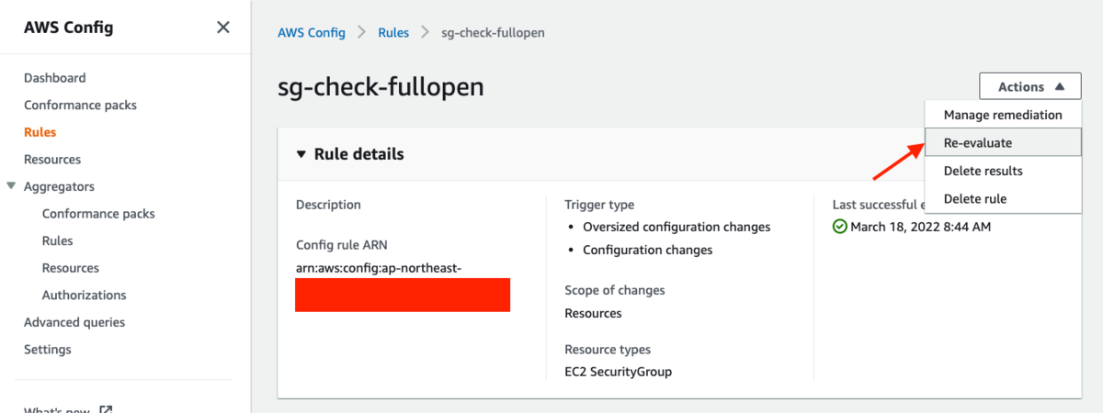Collapse the Aggregators tree arrow
Image resolution: width=1103 pixels, height=413 pixels.
point(11,186)
